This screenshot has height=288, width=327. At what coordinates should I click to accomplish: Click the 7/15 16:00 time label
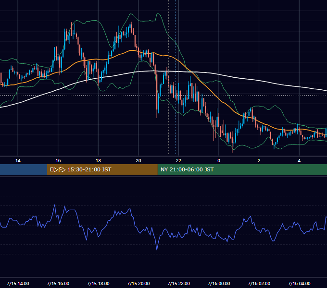(58, 283)
